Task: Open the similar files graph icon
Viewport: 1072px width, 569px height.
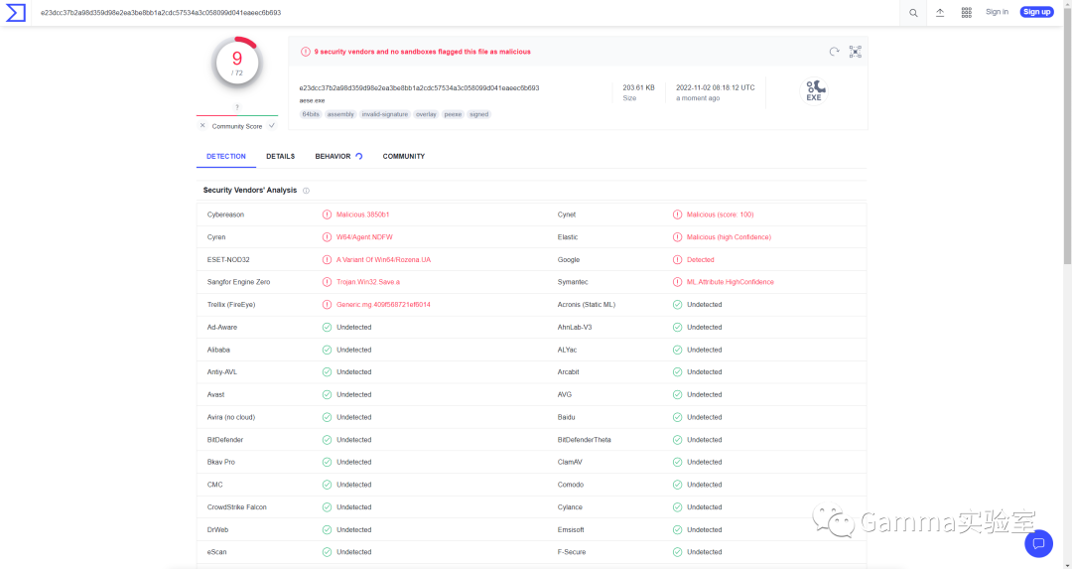Action: click(856, 52)
